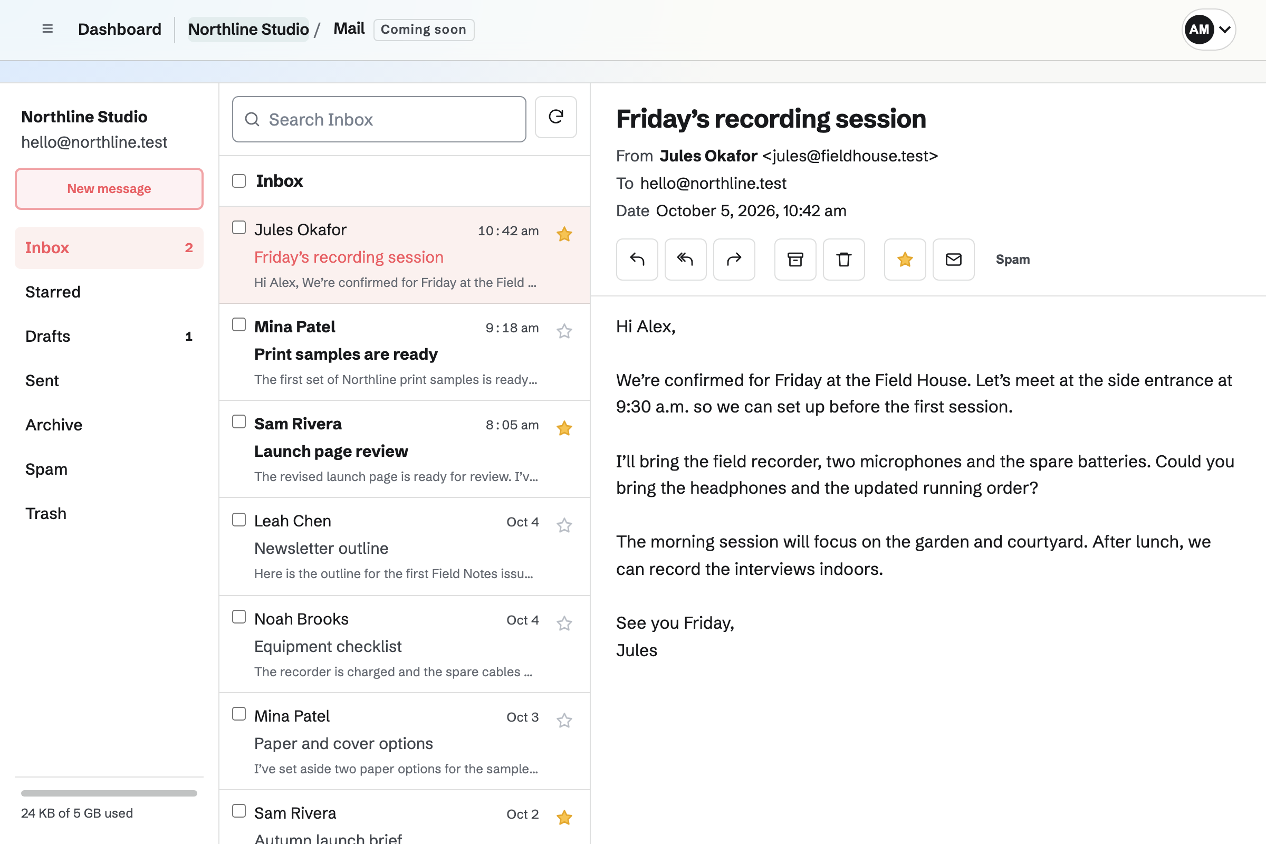The image size is (1266, 844).
Task: Star the Newsletter outline email
Action: click(564, 525)
